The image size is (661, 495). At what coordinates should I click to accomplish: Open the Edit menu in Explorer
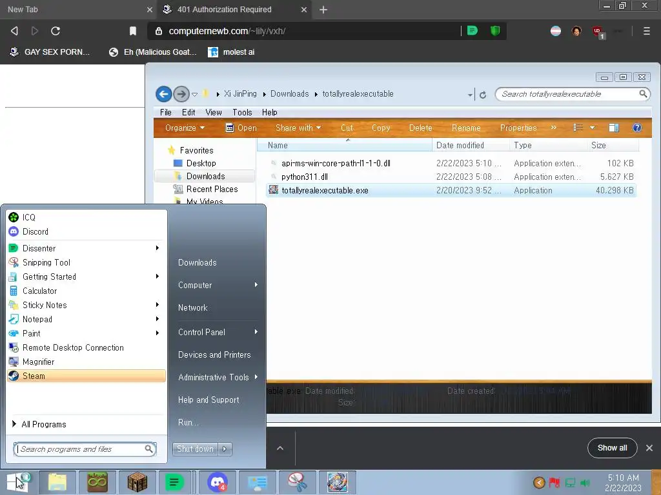[x=188, y=112]
